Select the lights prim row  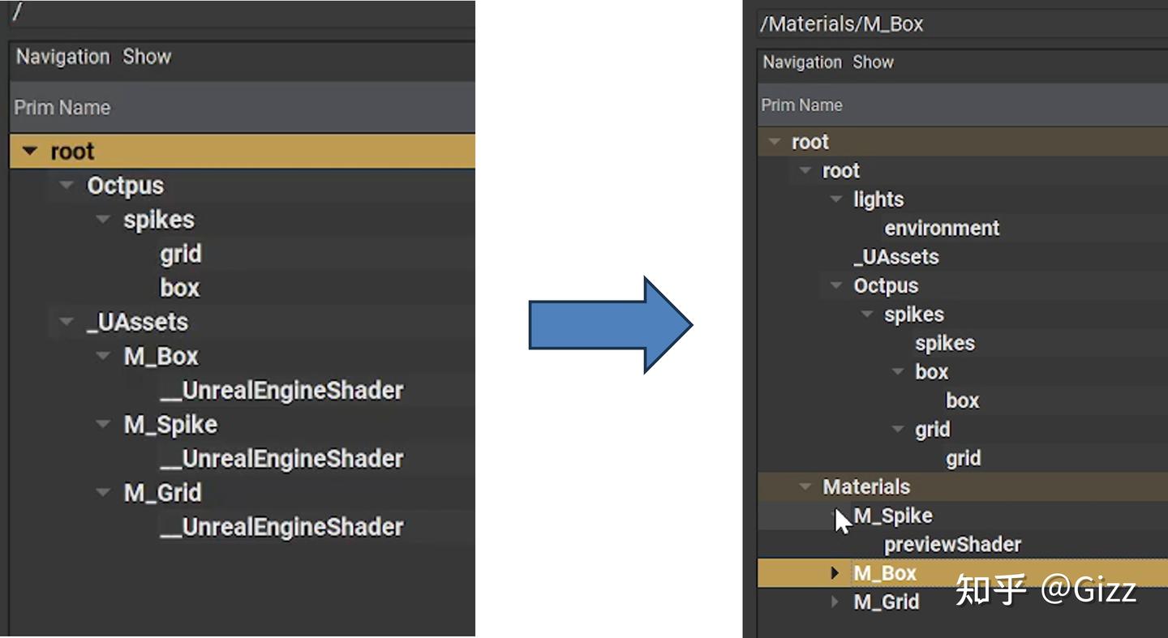tap(878, 199)
